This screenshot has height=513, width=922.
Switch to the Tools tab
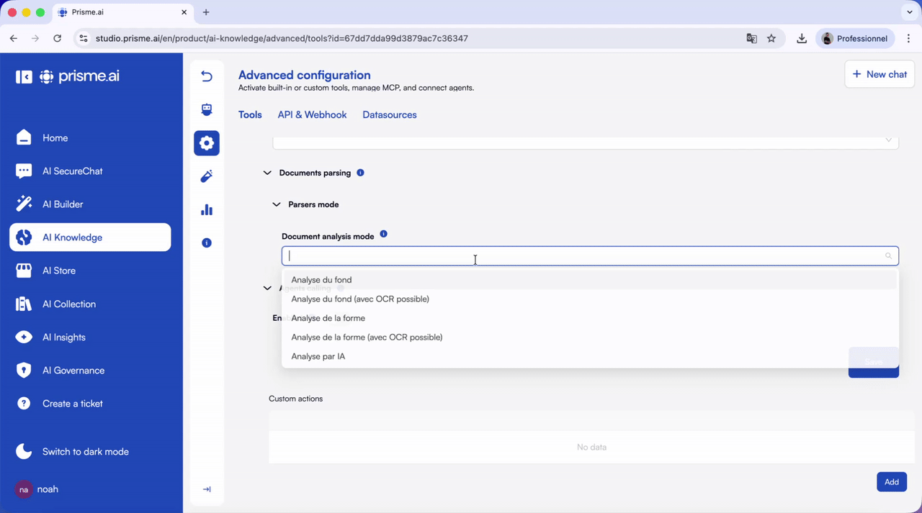click(x=250, y=114)
